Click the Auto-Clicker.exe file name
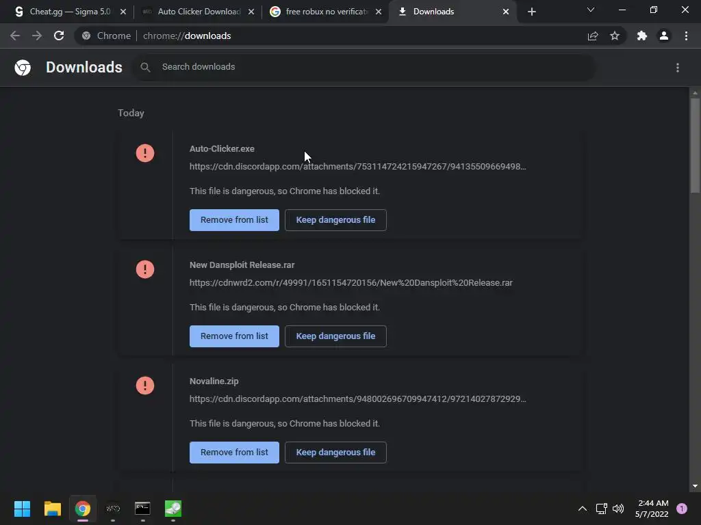701x525 pixels. tap(222, 148)
